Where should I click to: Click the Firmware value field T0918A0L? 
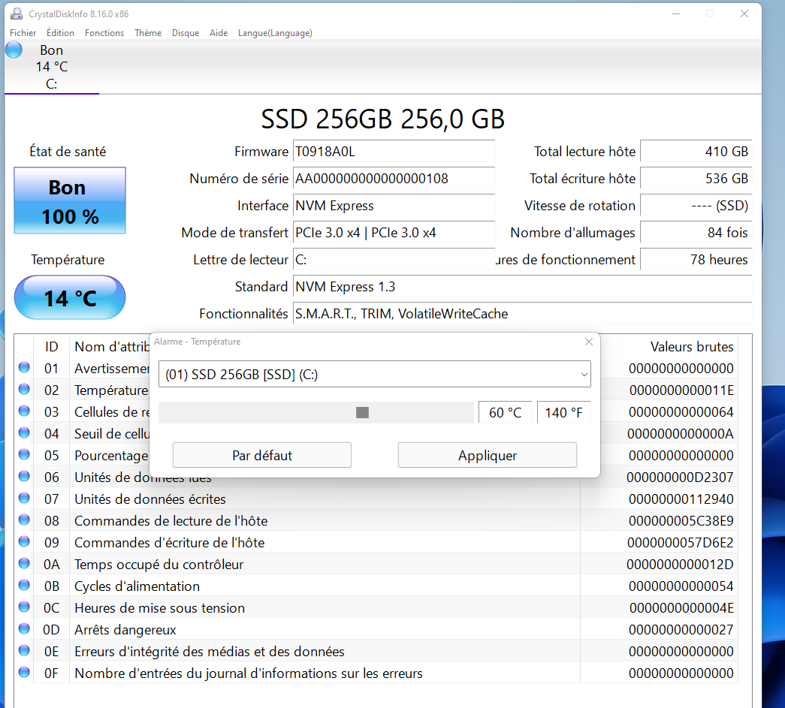coord(394,152)
